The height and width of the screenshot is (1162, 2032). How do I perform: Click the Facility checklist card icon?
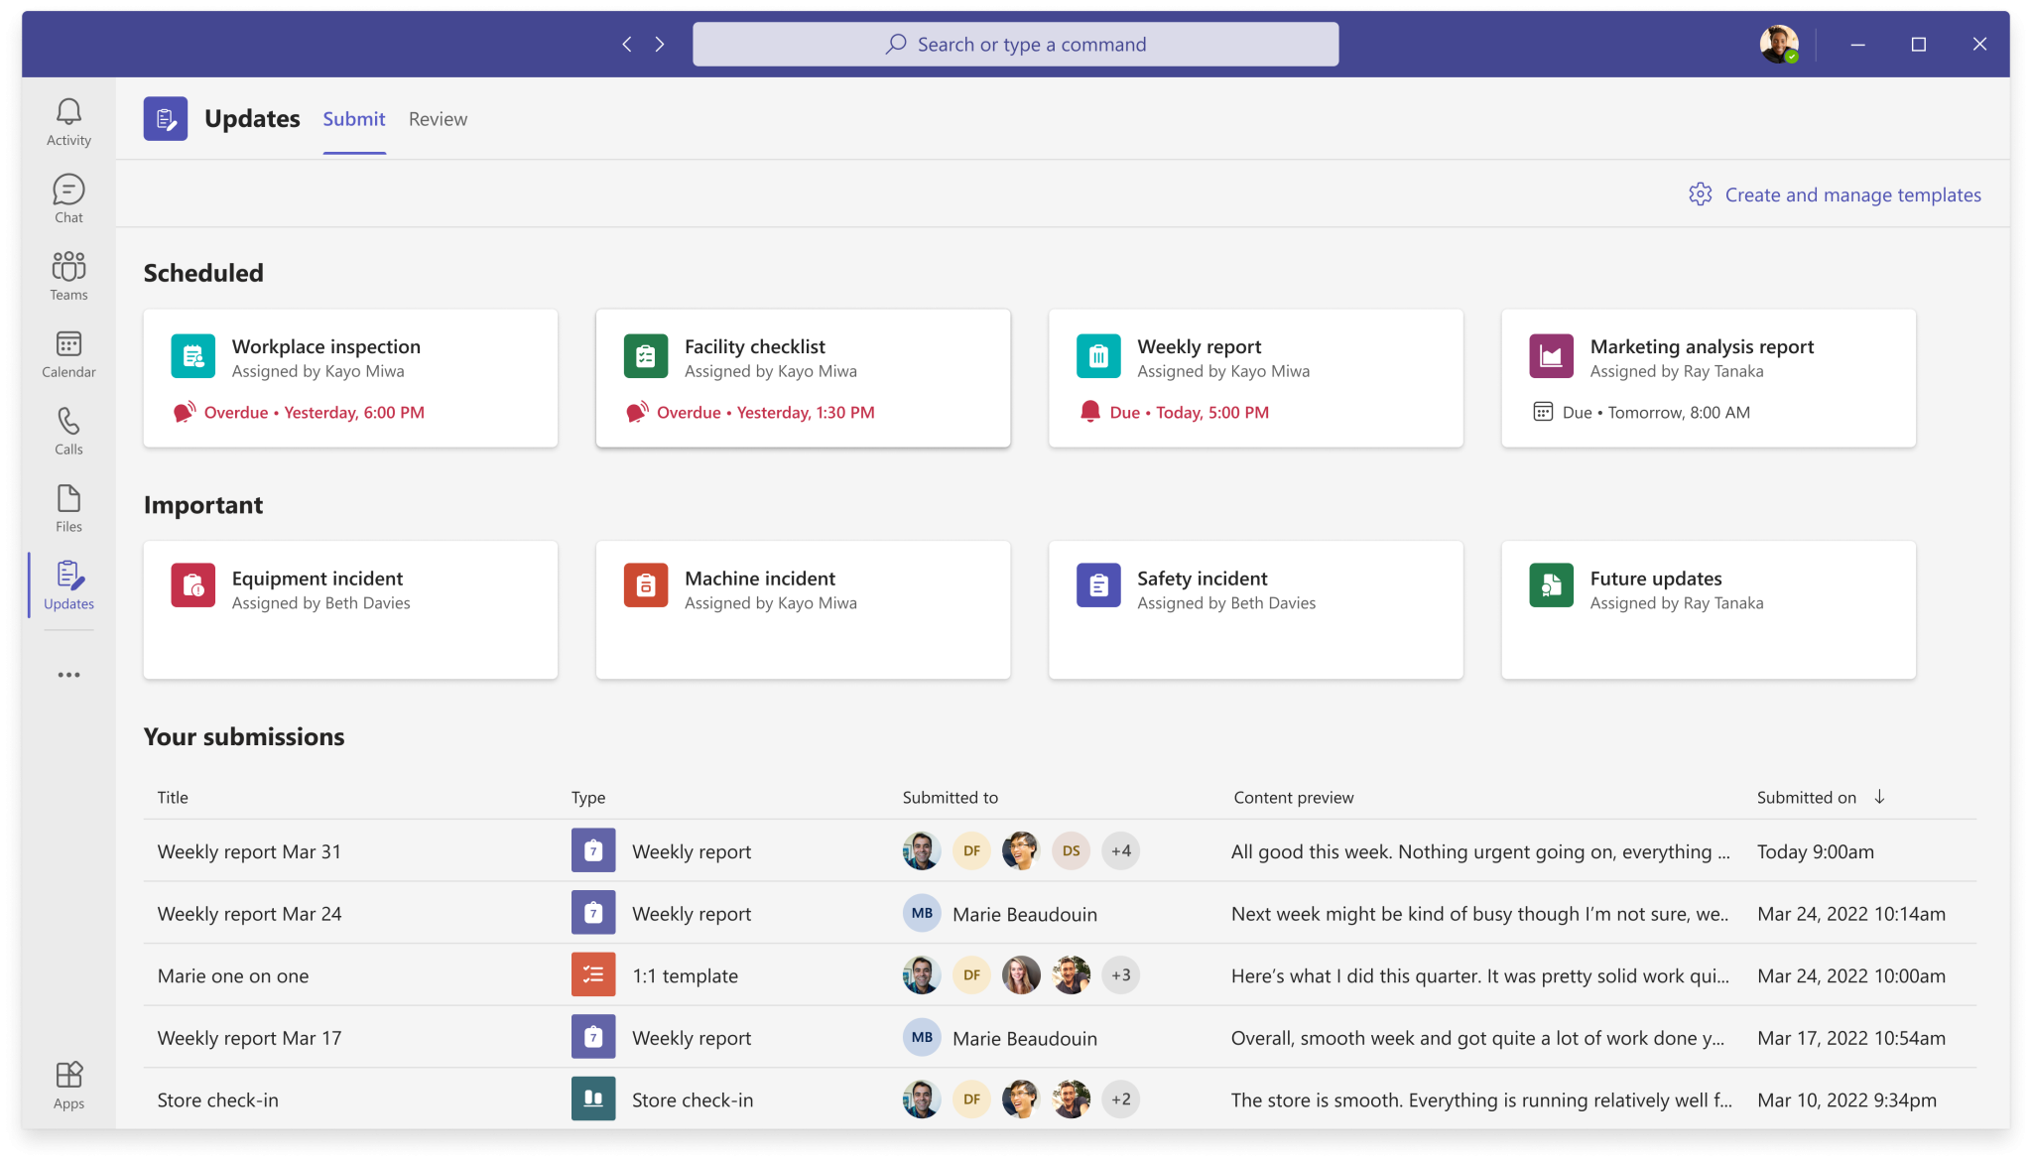pos(645,356)
